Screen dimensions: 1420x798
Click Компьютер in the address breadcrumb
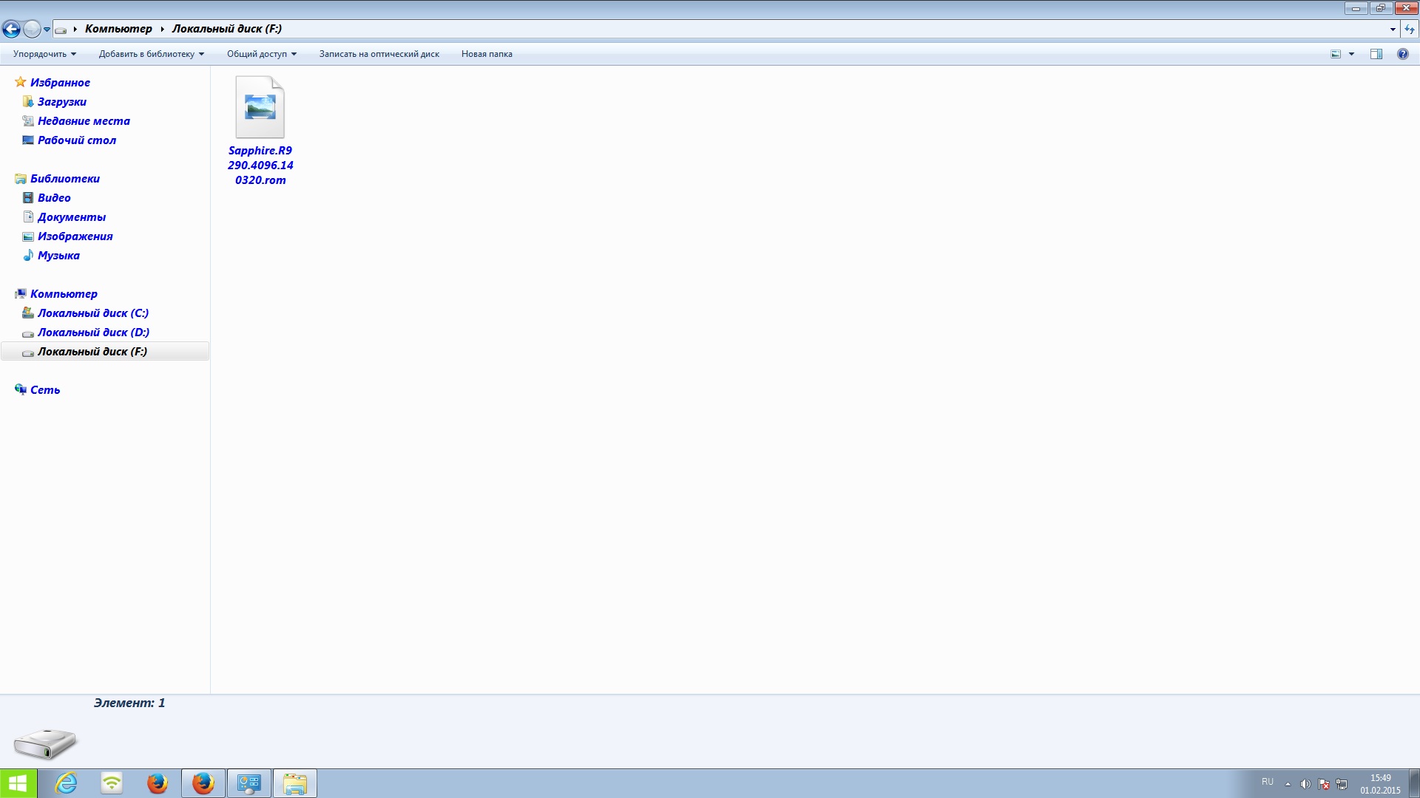tap(118, 29)
